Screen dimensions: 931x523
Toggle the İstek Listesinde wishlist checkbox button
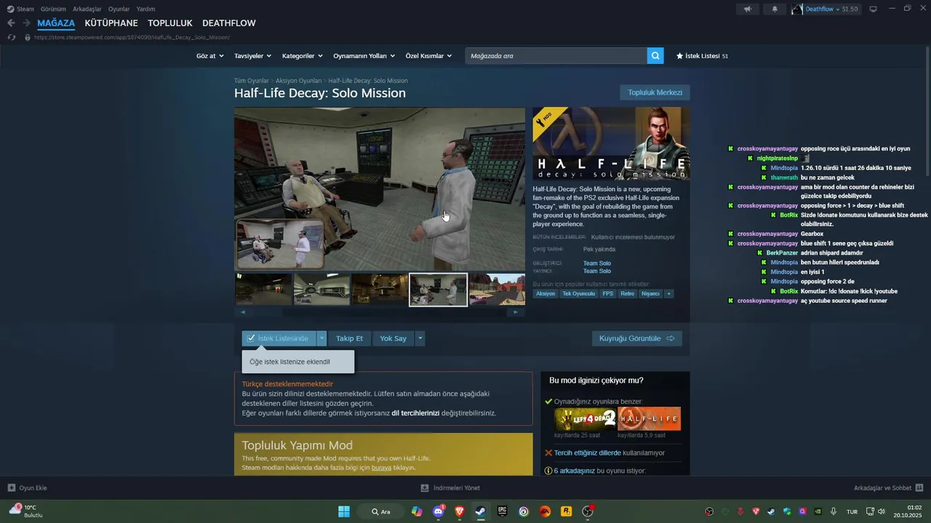(279, 338)
